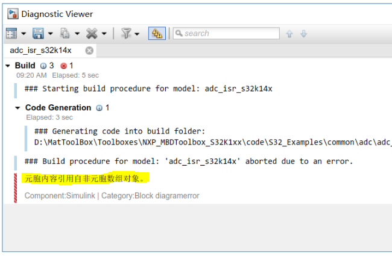Open filter options dropdown arrow
This screenshot has height=256, width=392.
[137, 34]
